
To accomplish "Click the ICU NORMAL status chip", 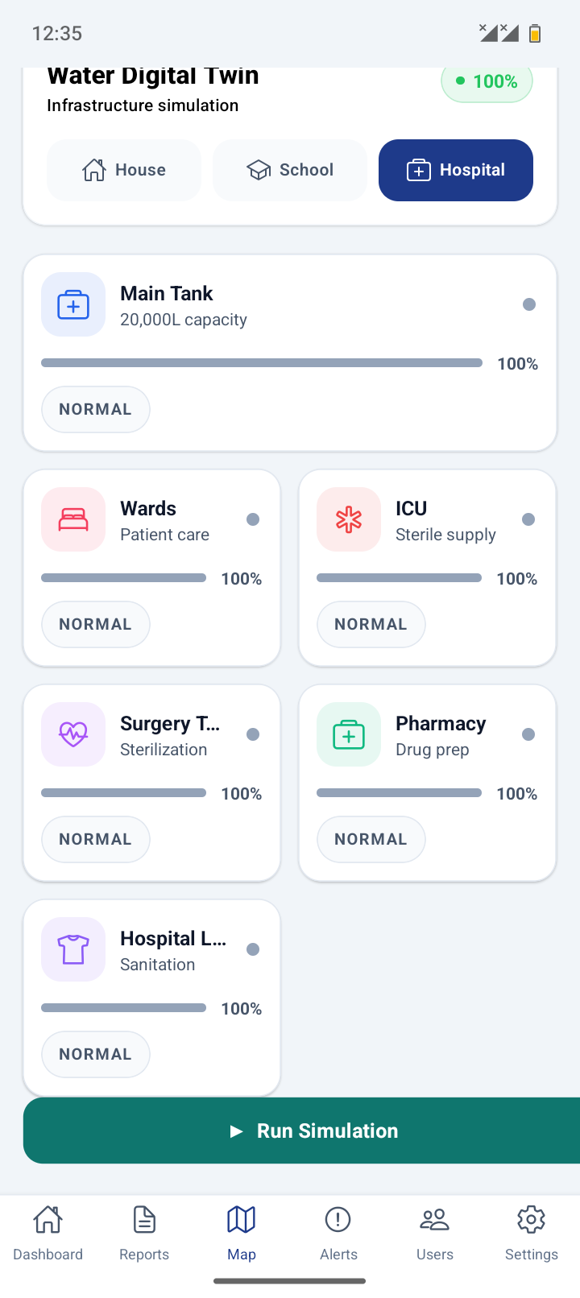I will point(371,624).
